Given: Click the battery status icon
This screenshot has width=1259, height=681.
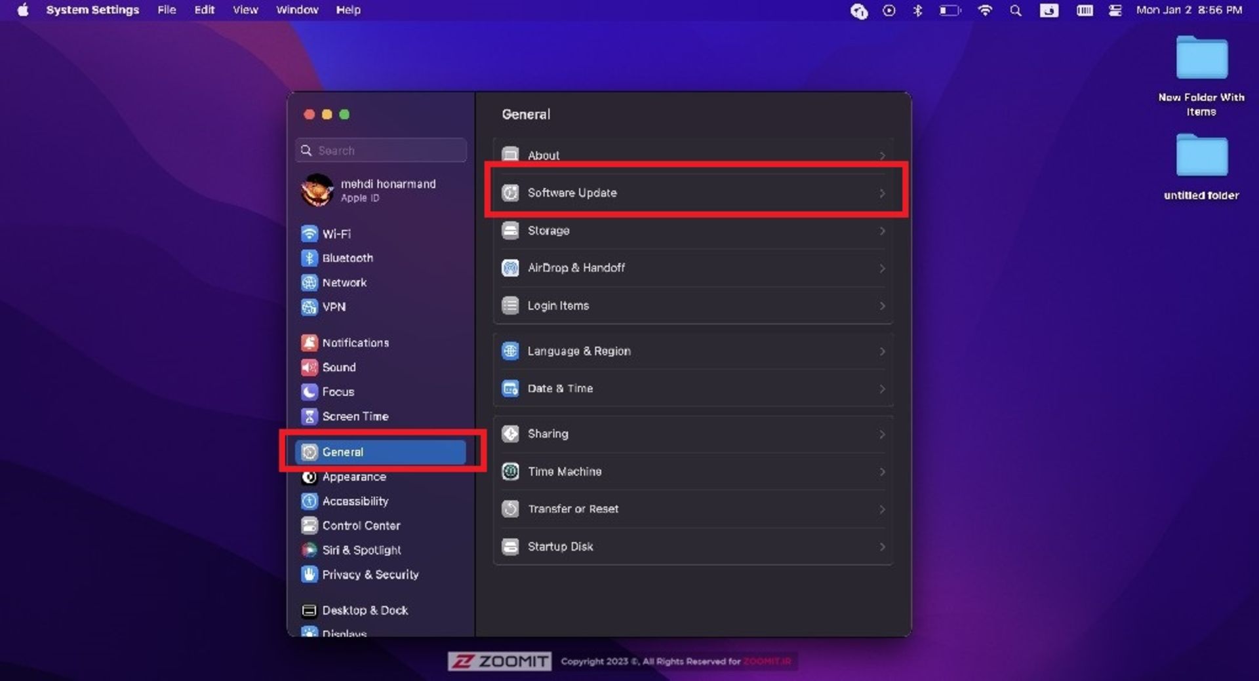Looking at the screenshot, I should pyautogui.click(x=950, y=10).
